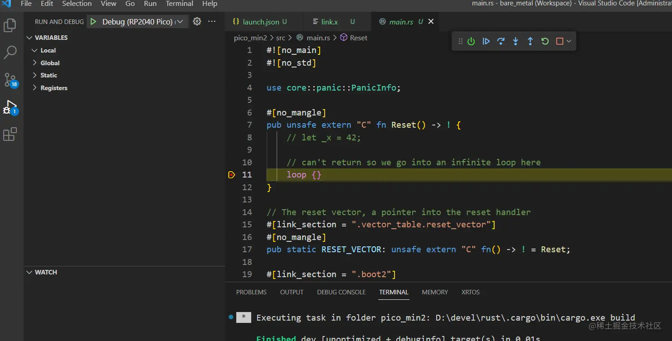Click line number 7 in gutter
The height and width of the screenshot is (341, 672).
pyautogui.click(x=249, y=125)
